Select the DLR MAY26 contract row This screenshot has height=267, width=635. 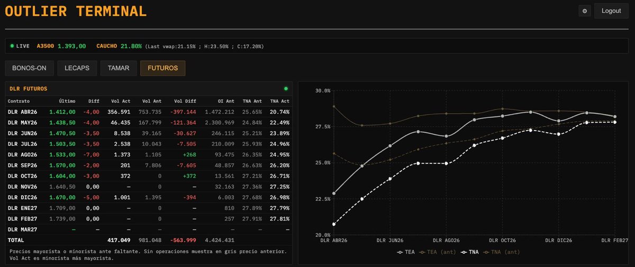tap(149, 123)
